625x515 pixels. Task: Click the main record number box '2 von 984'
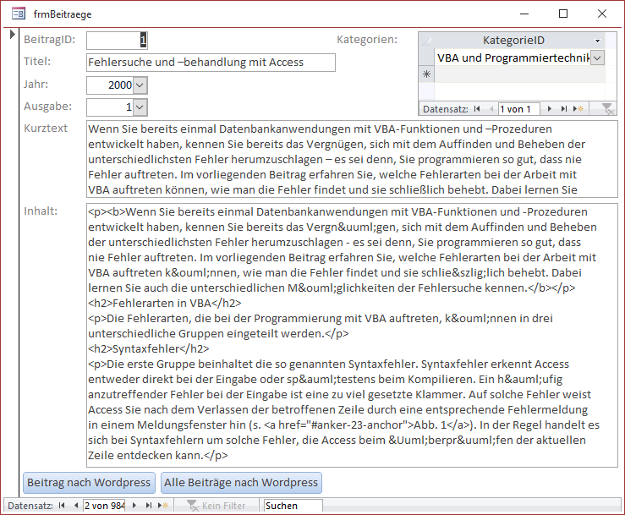coord(104,506)
